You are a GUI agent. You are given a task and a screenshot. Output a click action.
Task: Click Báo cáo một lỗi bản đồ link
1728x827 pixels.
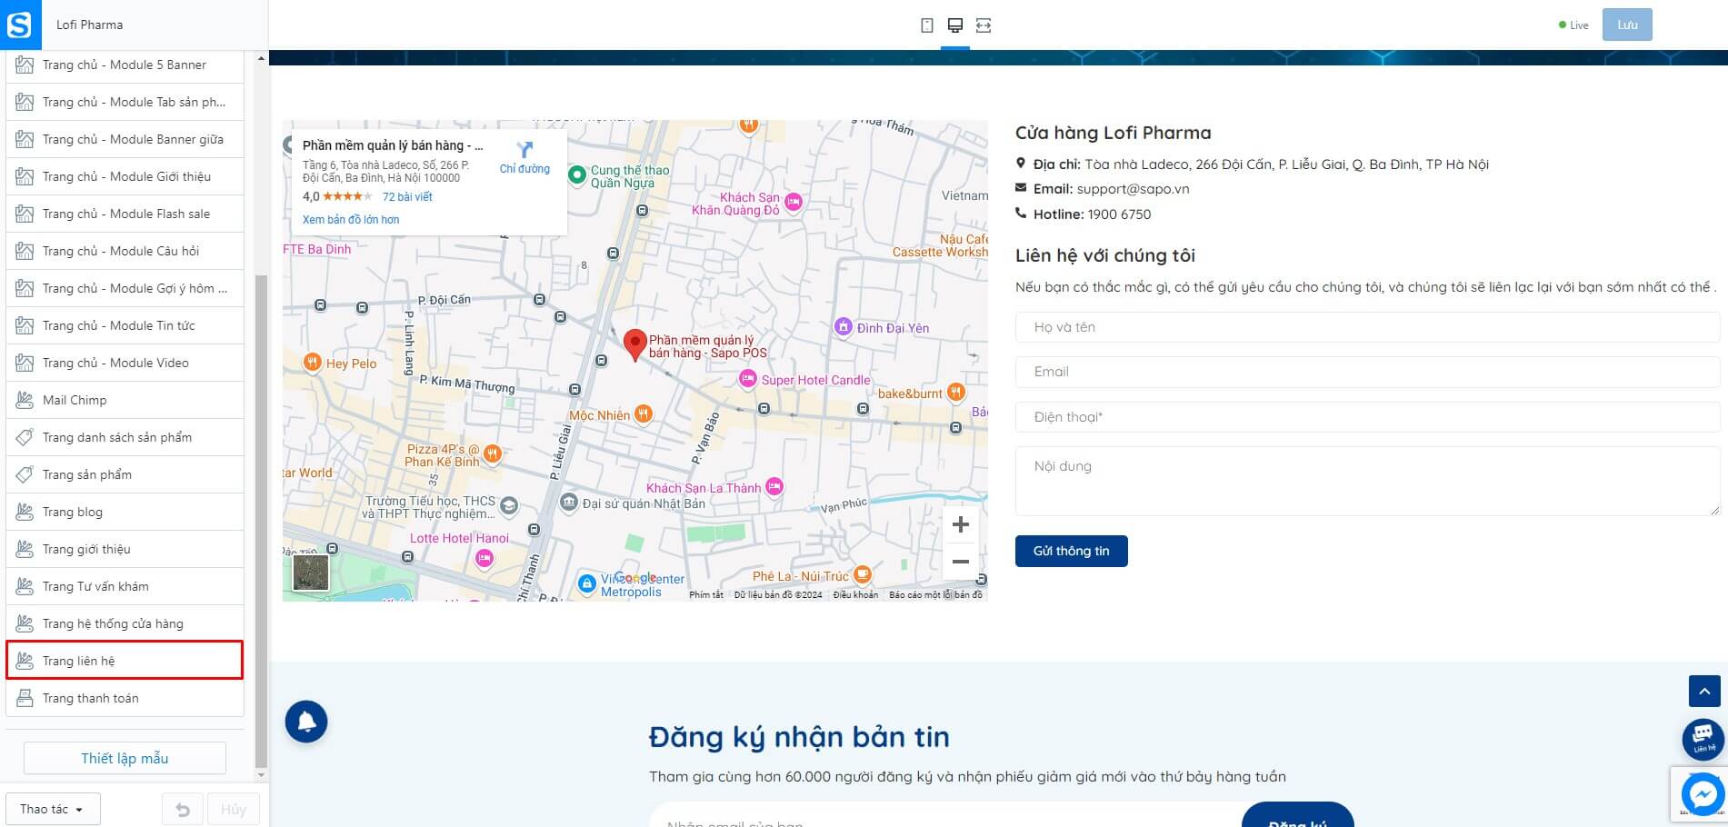coord(935,594)
